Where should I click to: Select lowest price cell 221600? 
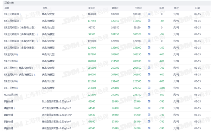pos(92,81)
